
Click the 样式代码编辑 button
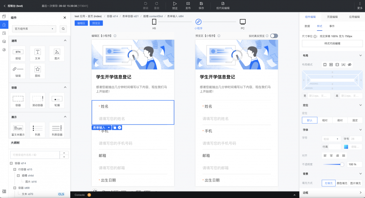click(x=332, y=44)
